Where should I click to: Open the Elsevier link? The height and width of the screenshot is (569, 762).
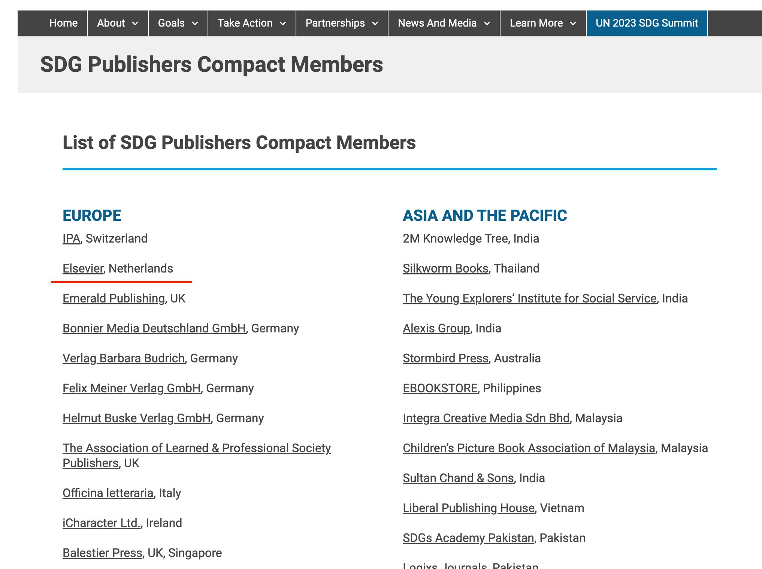tap(83, 268)
